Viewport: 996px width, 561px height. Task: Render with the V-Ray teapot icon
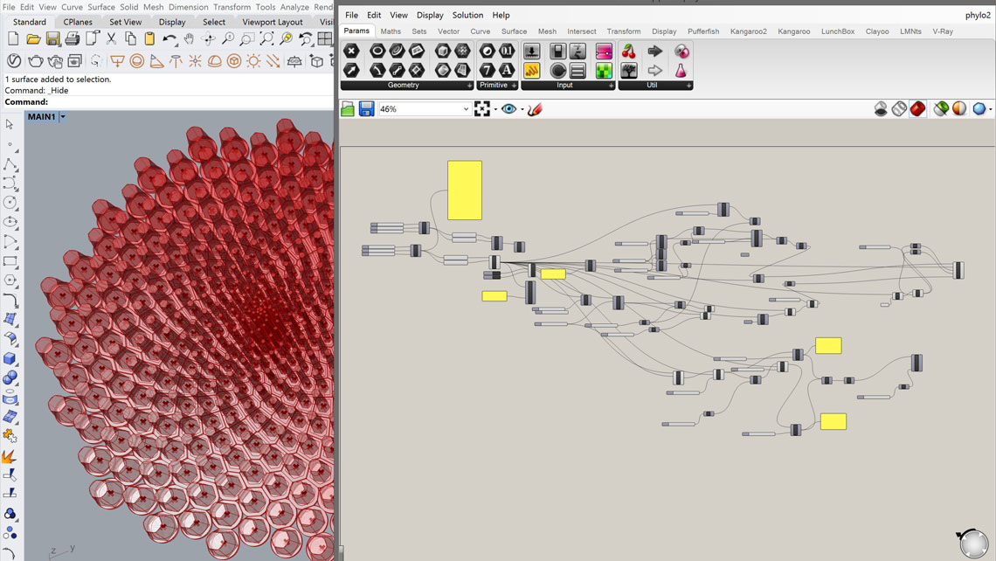click(36, 61)
